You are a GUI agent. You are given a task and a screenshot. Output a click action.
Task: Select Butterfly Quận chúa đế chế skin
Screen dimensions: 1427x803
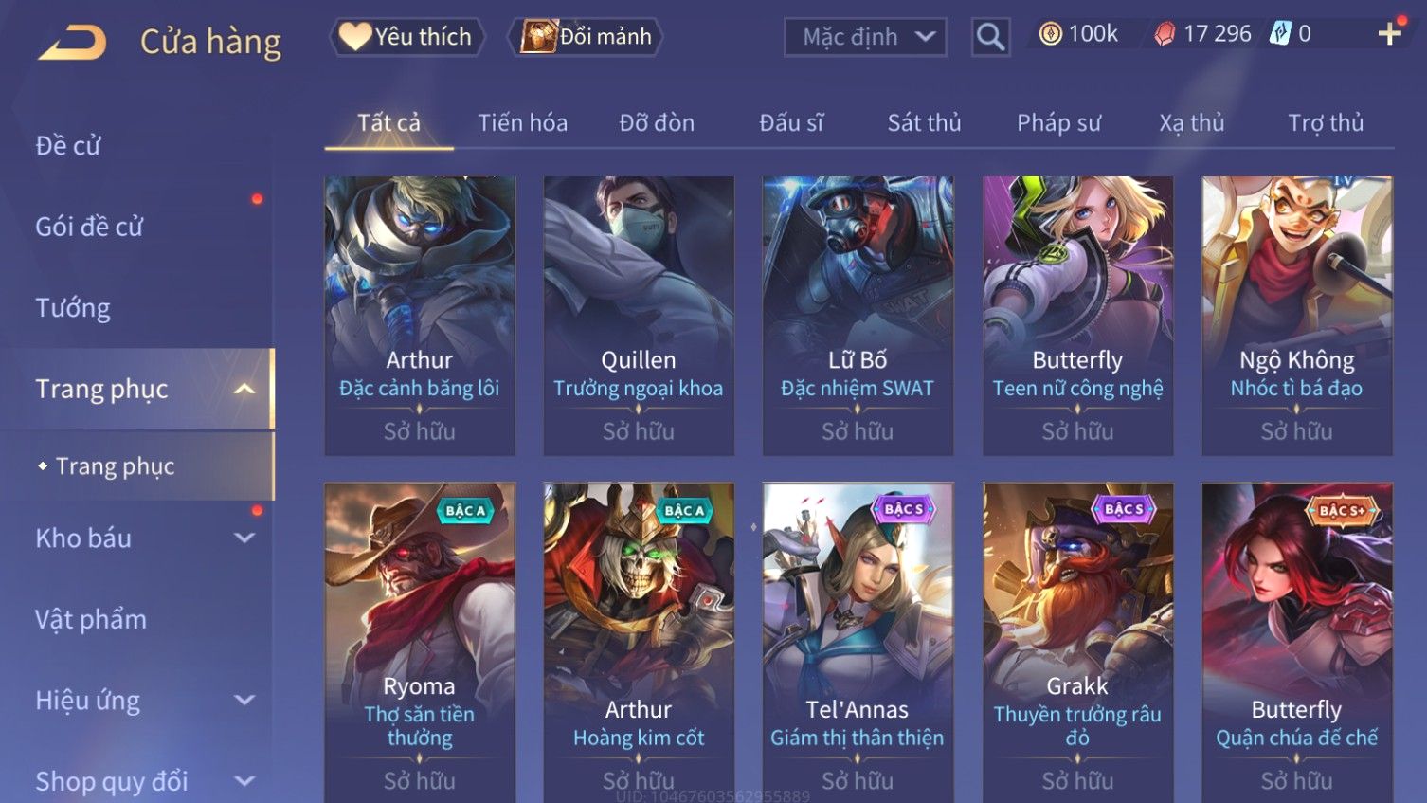tap(1297, 643)
